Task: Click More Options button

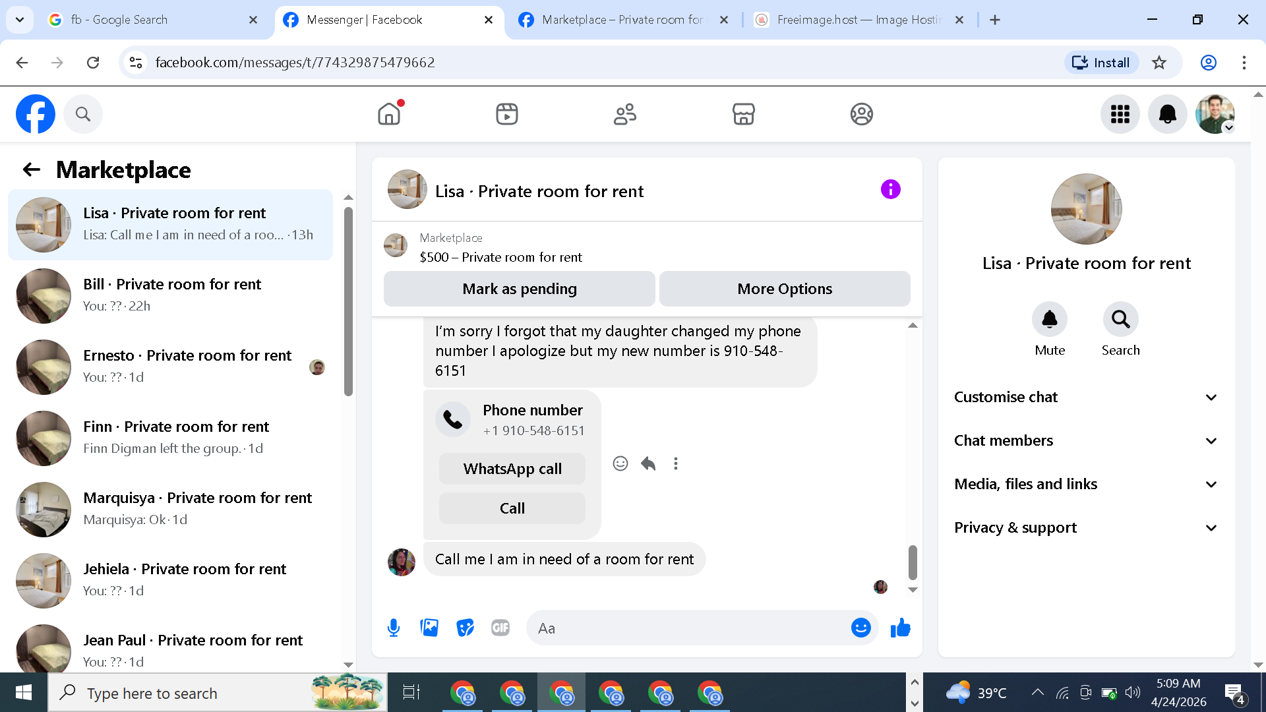Action: point(785,289)
